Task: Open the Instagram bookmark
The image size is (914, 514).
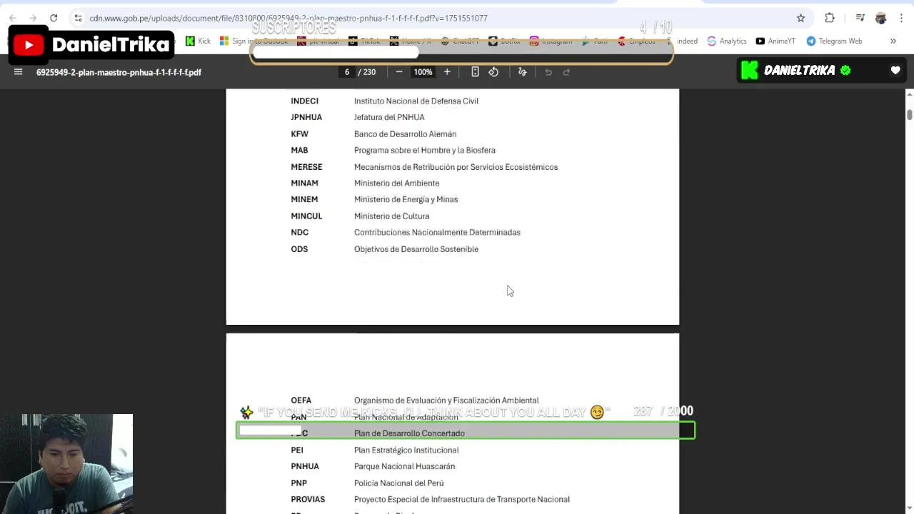Action: click(x=551, y=41)
